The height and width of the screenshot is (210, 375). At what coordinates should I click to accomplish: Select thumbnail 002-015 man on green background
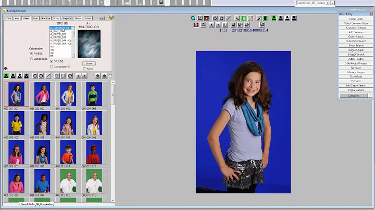tap(68, 181)
